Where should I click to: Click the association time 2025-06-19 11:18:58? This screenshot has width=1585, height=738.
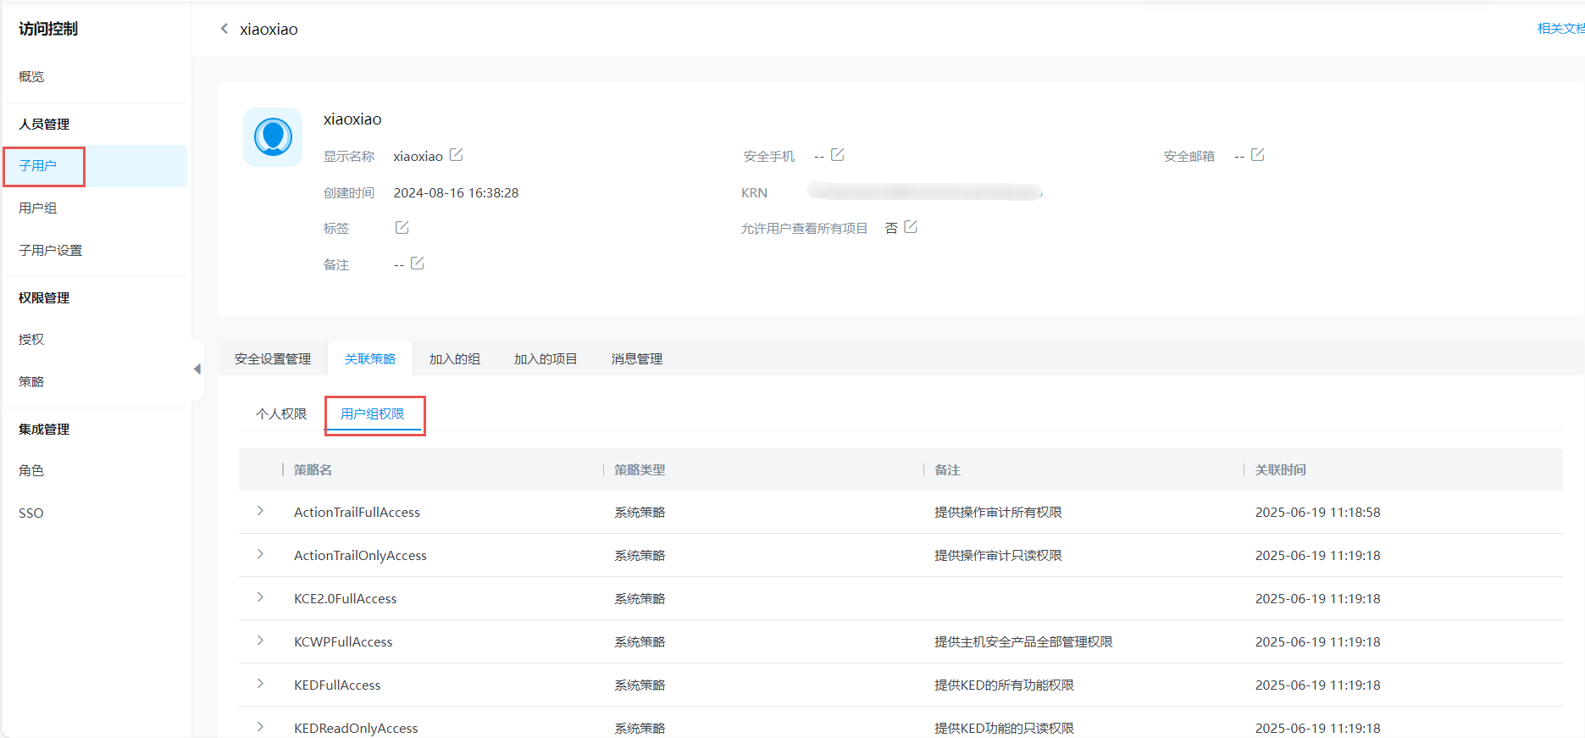pyautogui.click(x=1317, y=513)
